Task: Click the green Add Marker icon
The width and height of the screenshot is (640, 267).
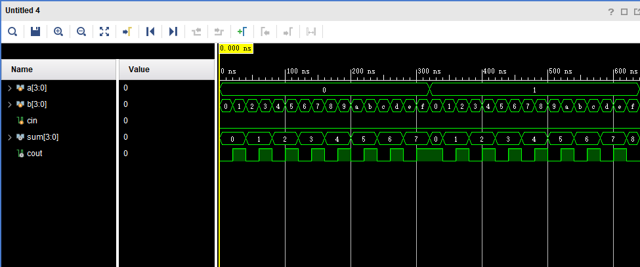Action: [x=242, y=31]
